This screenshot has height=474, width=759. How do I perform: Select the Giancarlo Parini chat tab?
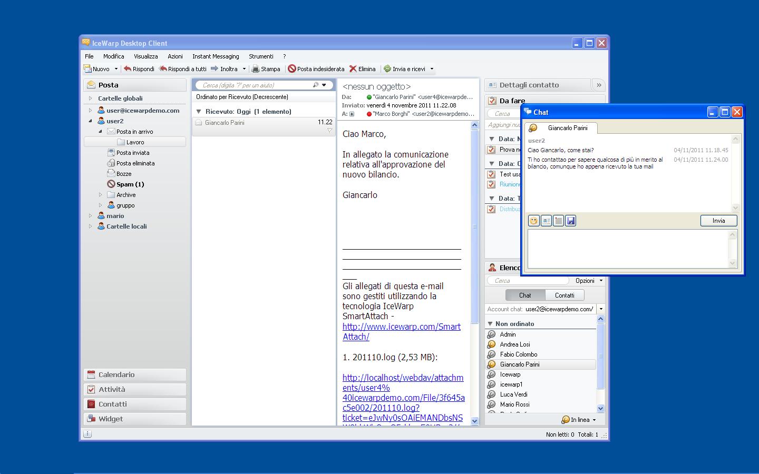[x=561, y=128]
